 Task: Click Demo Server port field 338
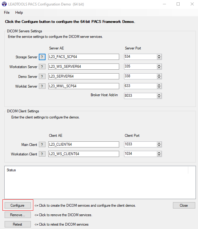[x=141, y=76]
